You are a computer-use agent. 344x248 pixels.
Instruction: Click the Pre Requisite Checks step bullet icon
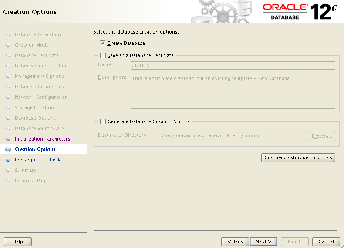pos(8,160)
